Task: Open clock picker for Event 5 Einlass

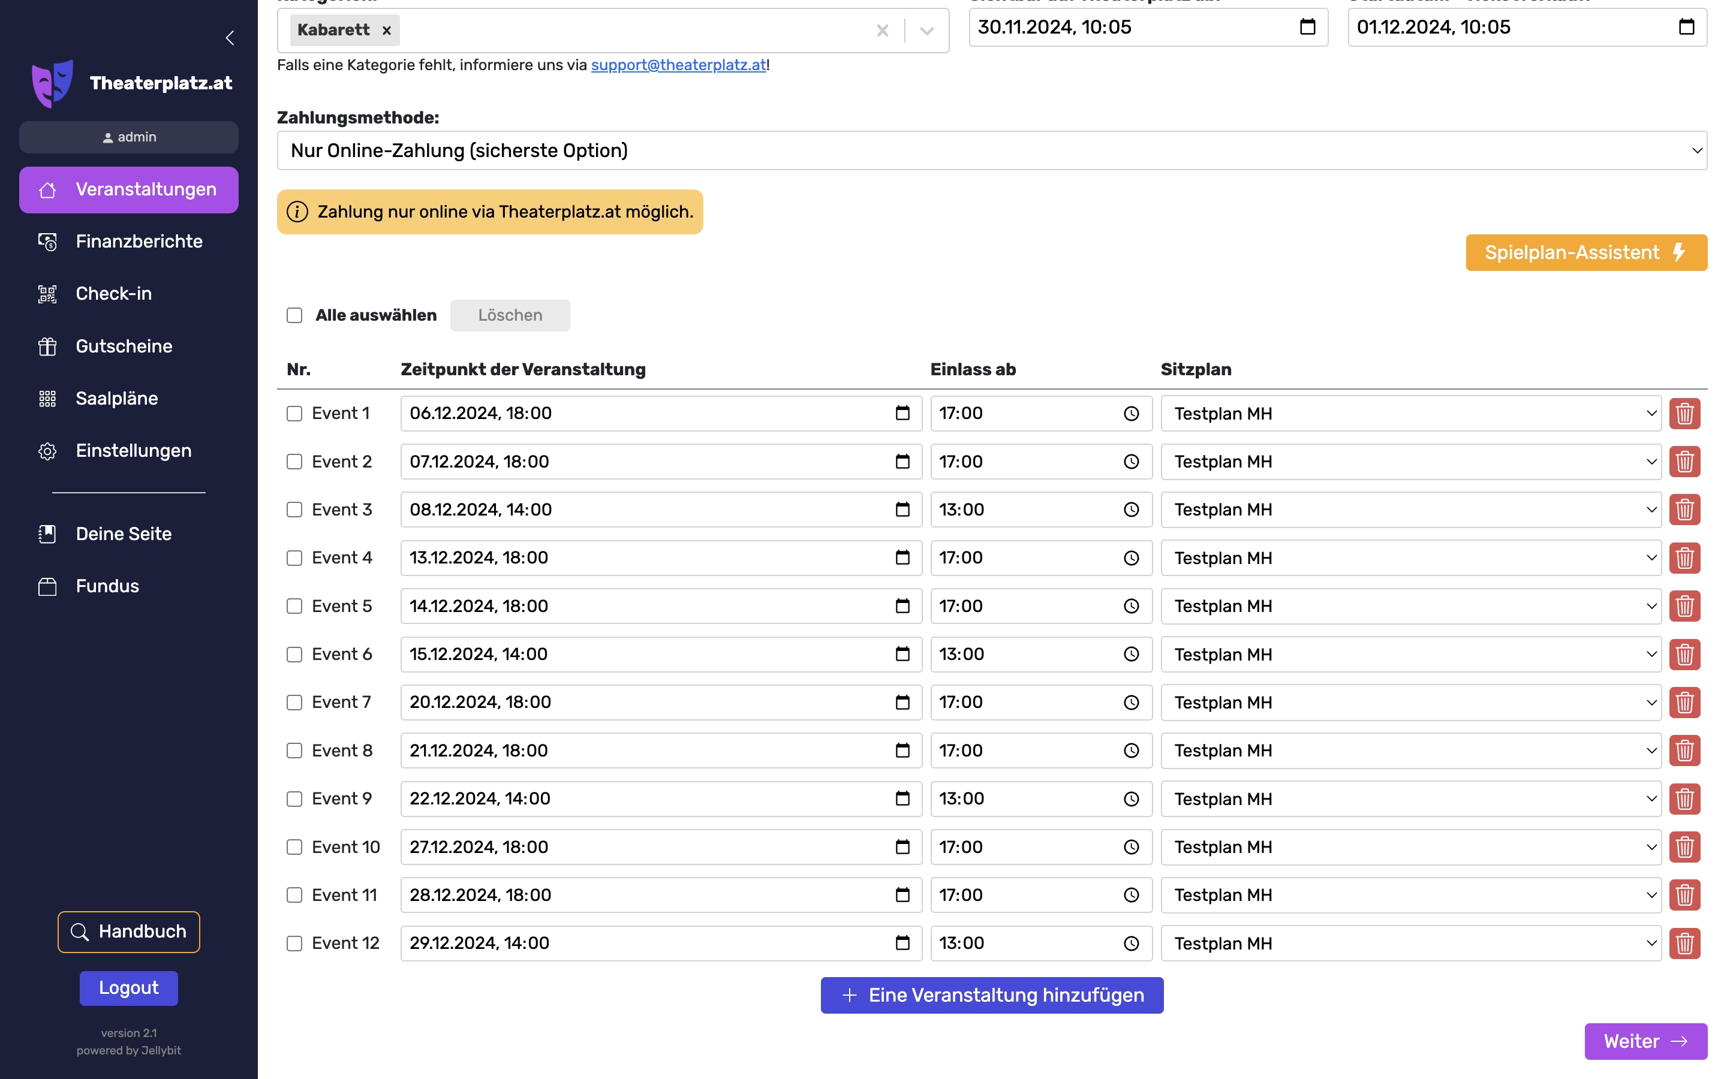Action: pos(1131,606)
